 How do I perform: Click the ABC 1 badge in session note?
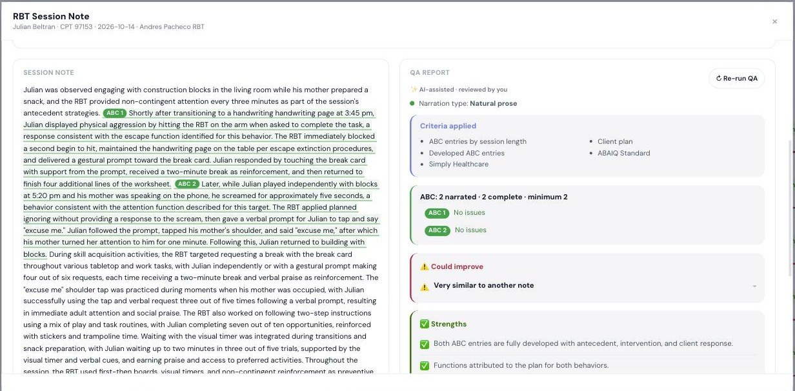(114, 113)
